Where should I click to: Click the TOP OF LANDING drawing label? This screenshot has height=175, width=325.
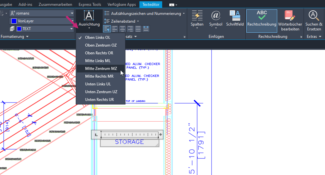pyautogui.click(x=136, y=101)
